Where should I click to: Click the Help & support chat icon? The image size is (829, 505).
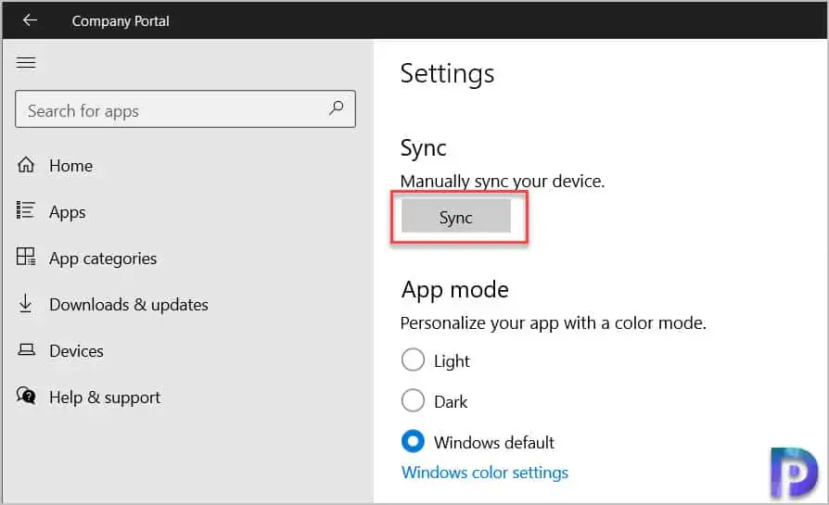click(x=26, y=396)
